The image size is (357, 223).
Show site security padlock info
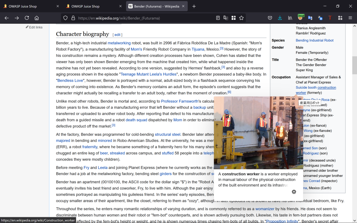(73, 18)
